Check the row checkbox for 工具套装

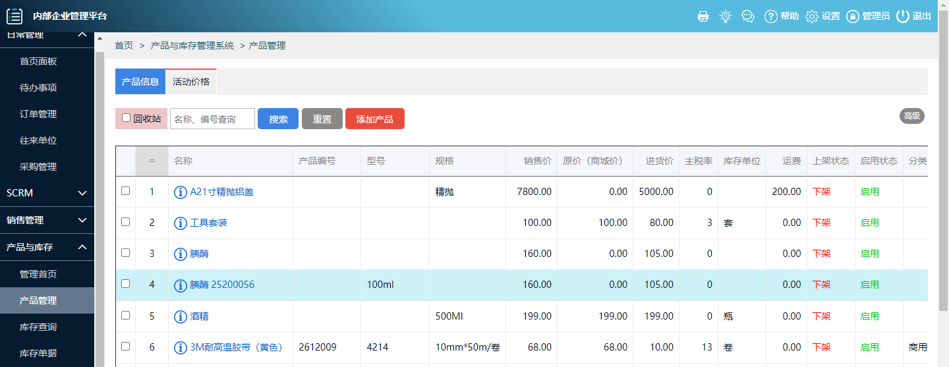point(126,222)
